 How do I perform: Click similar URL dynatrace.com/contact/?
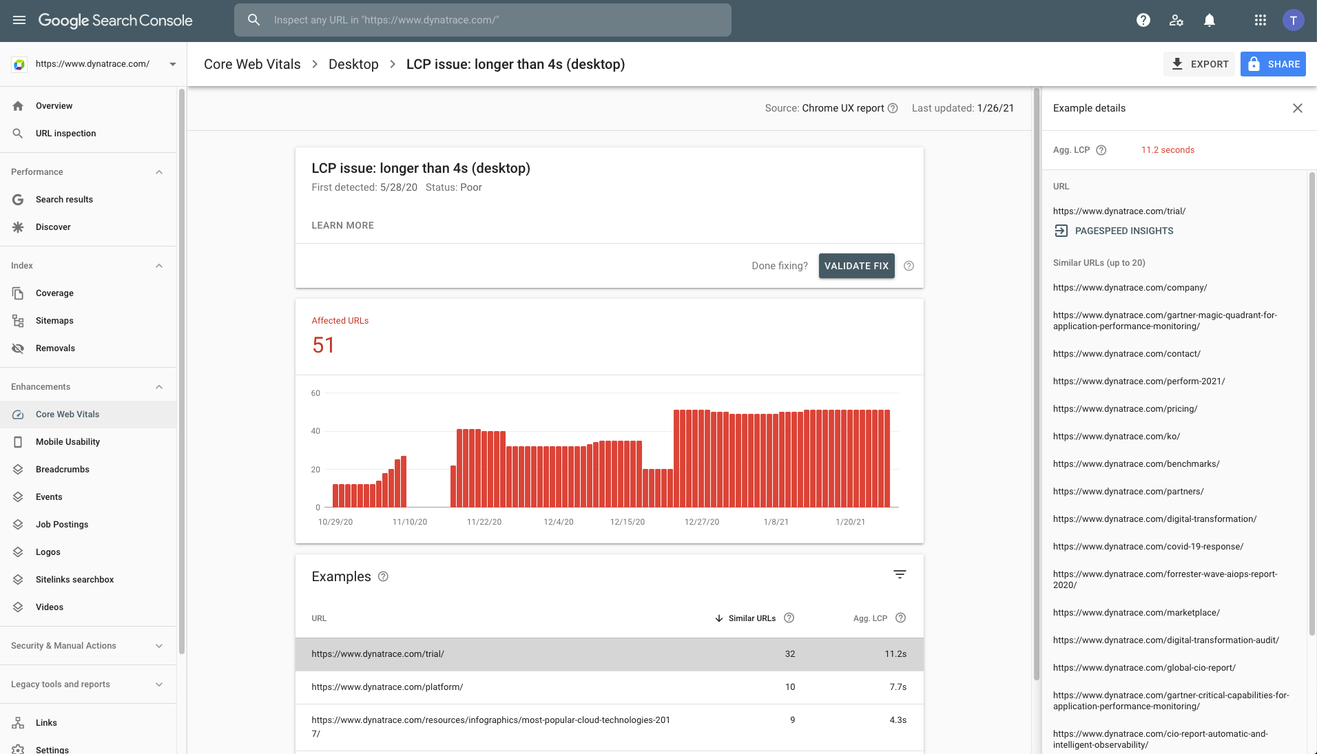1126,354
